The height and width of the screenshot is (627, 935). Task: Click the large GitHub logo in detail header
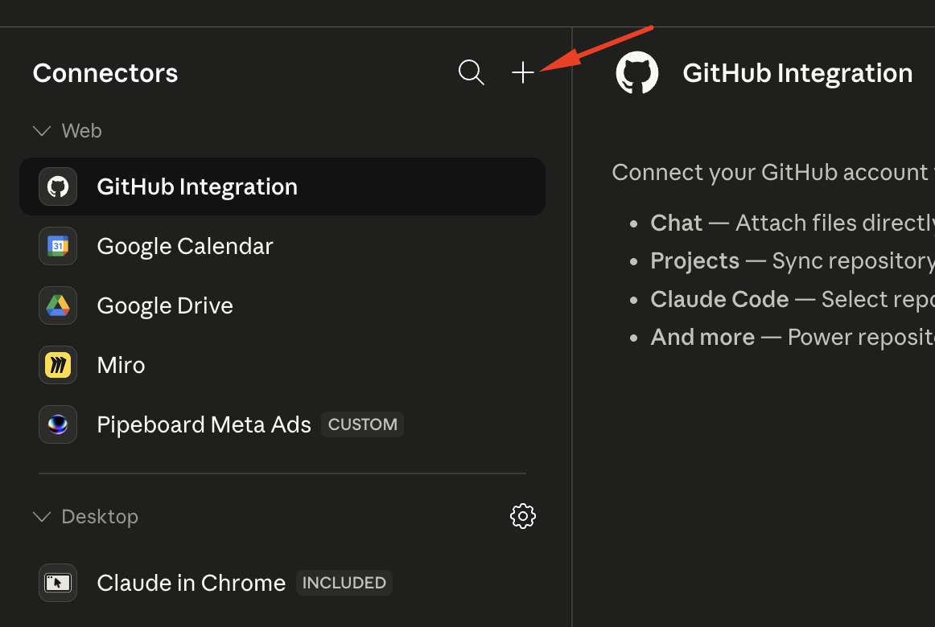coord(636,72)
